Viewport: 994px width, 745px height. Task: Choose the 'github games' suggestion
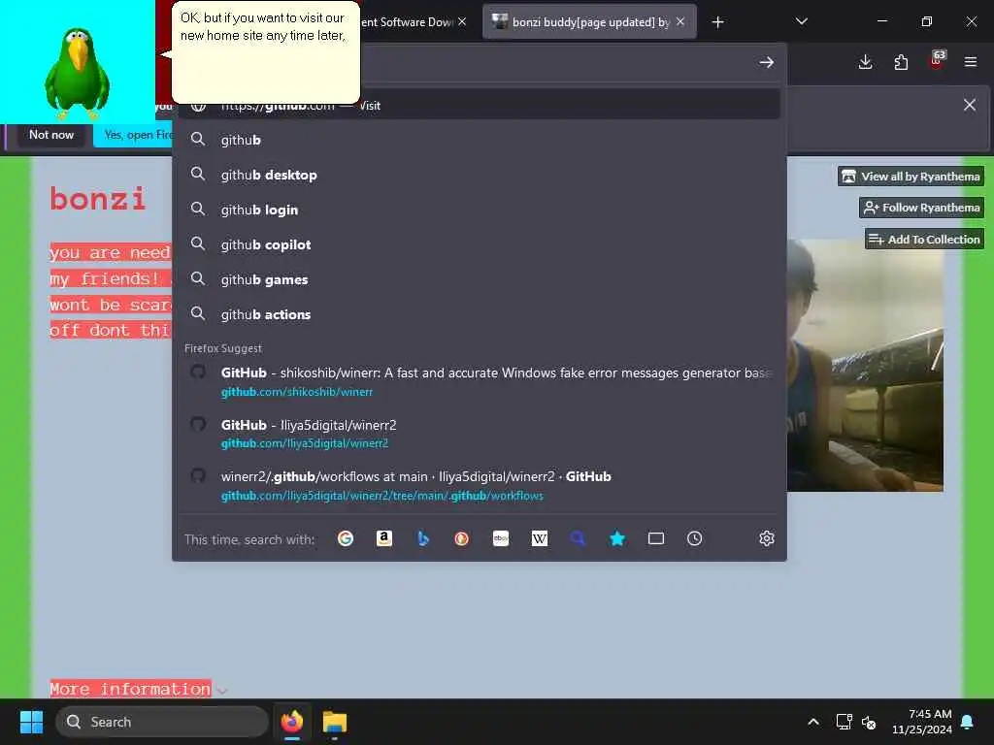click(x=479, y=279)
